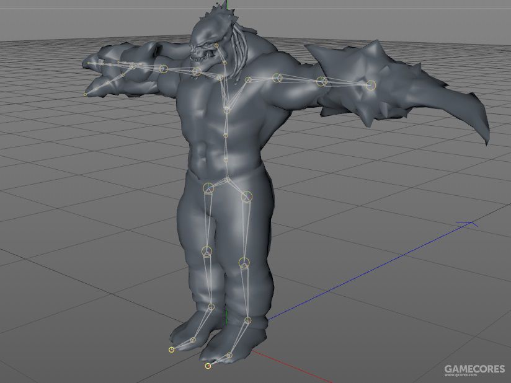The image size is (511, 383).
Task: Select the wrist joint inside the spiked blade
Action: (x=371, y=86)
